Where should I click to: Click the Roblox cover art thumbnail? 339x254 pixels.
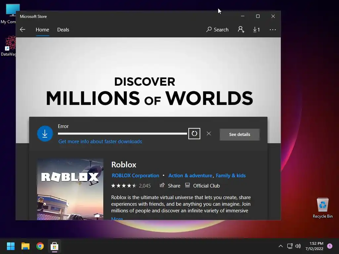click(70, 190)
